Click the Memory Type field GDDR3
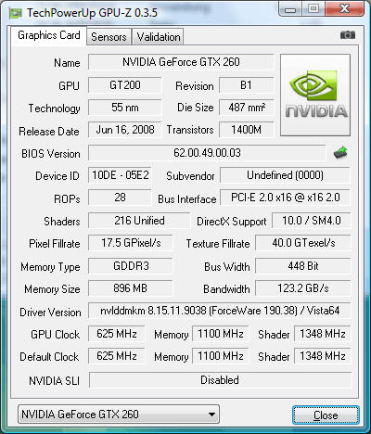The width and height of the screenshot is (371, 434). click(131, 266)
